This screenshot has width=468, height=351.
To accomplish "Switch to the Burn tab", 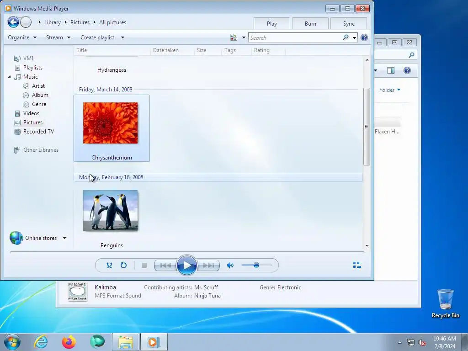I will [310, 24].
